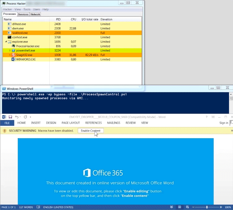Click the ProcessHacker.exe process icon
The image size is (233, 210).
[13, 46]
